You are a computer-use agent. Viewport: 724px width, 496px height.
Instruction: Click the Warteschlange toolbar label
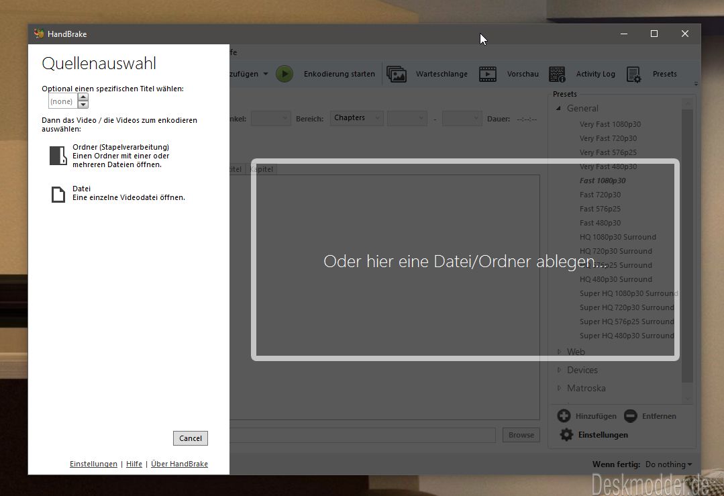click(442, 74)
